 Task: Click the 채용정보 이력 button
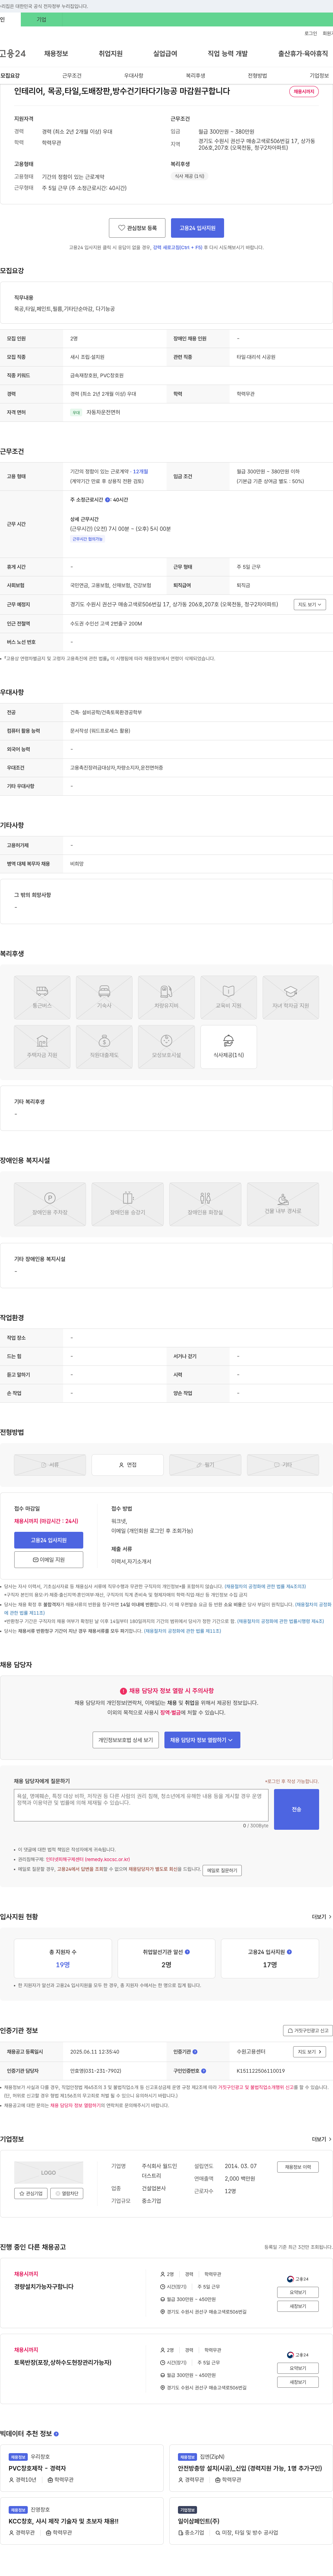297,2167
